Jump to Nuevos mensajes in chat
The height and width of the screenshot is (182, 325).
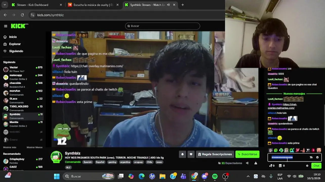click(294, 94)
